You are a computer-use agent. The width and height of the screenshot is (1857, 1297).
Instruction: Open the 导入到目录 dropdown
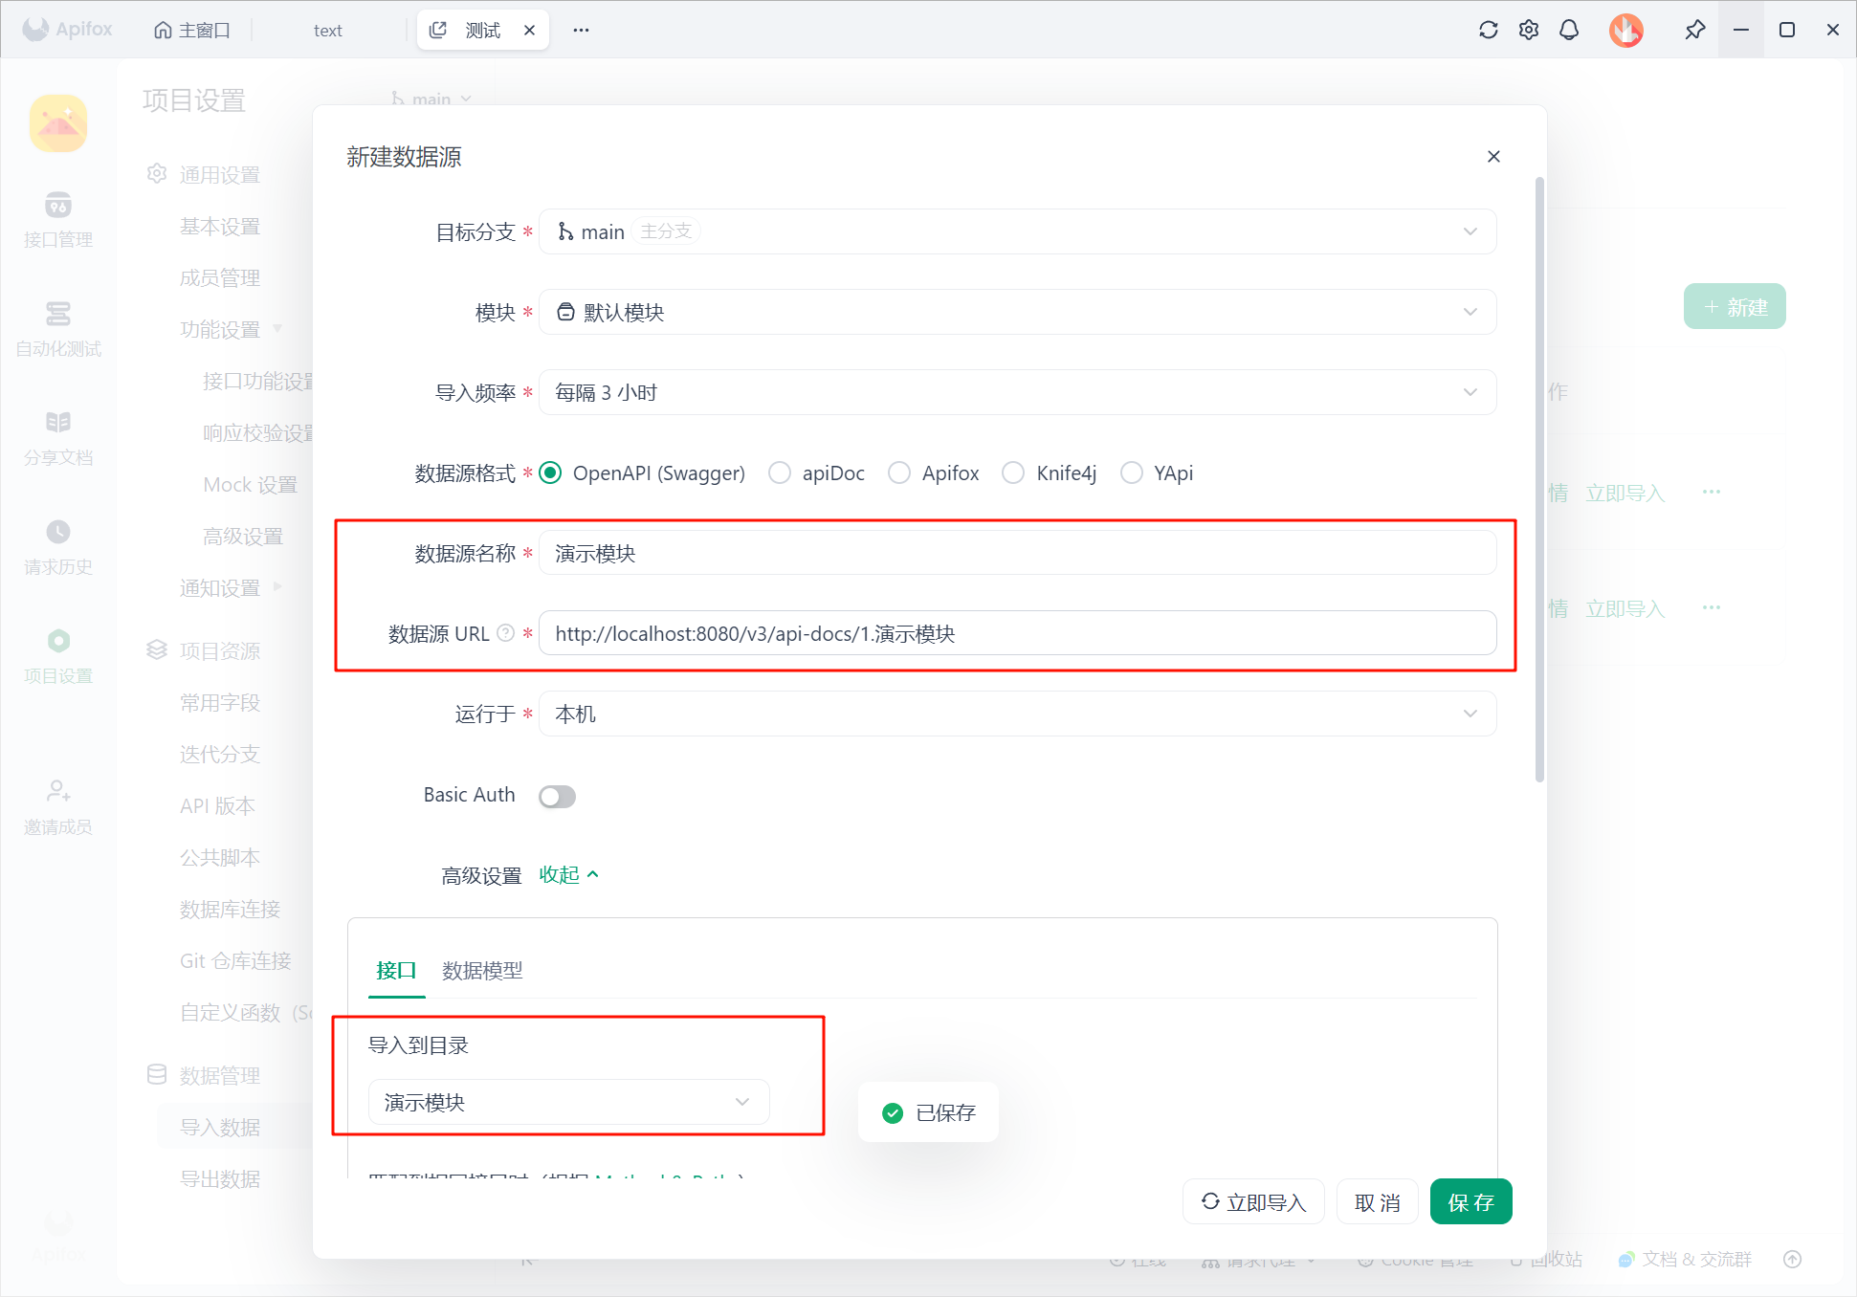click(568, 1102)
